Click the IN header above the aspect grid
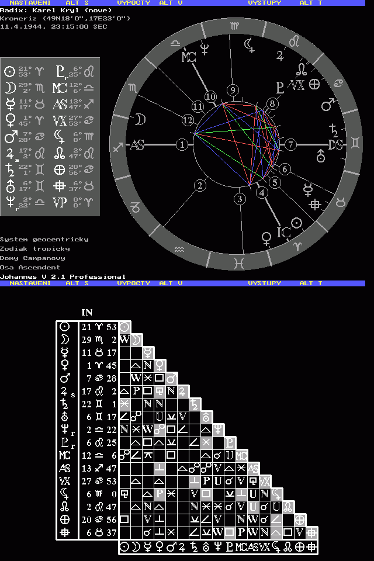 [86, 312]
